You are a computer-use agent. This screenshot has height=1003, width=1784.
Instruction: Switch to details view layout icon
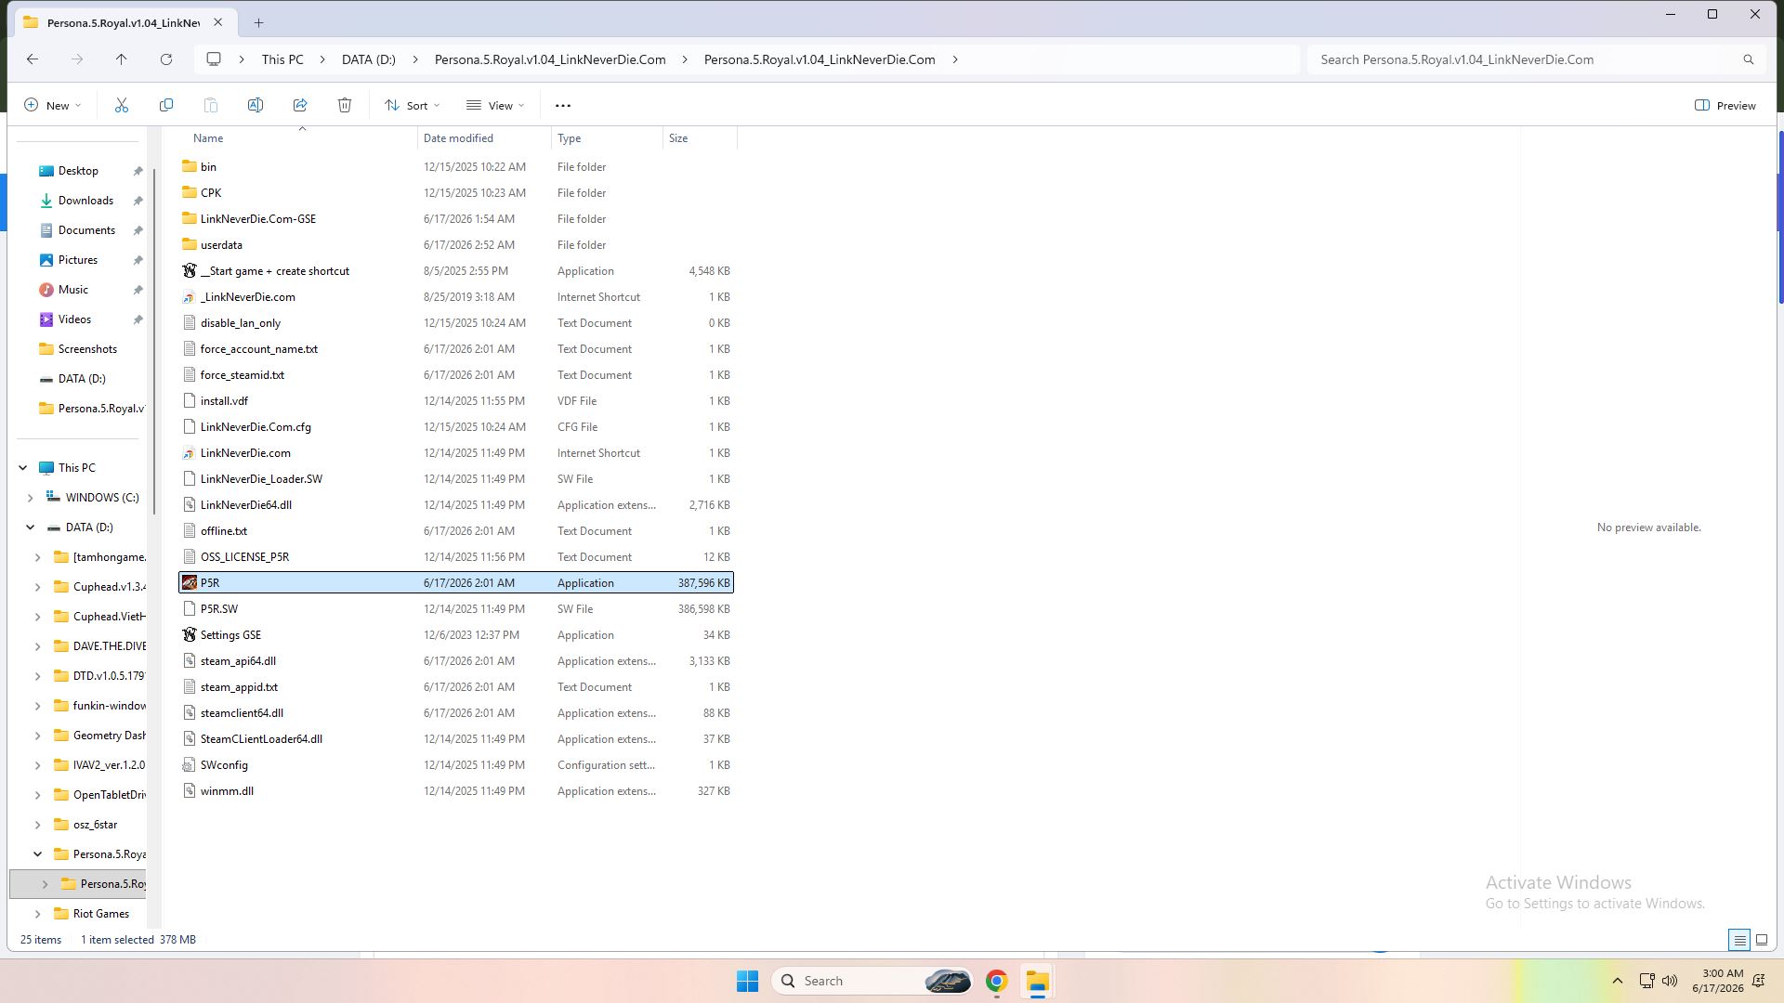click(1739, 940)
